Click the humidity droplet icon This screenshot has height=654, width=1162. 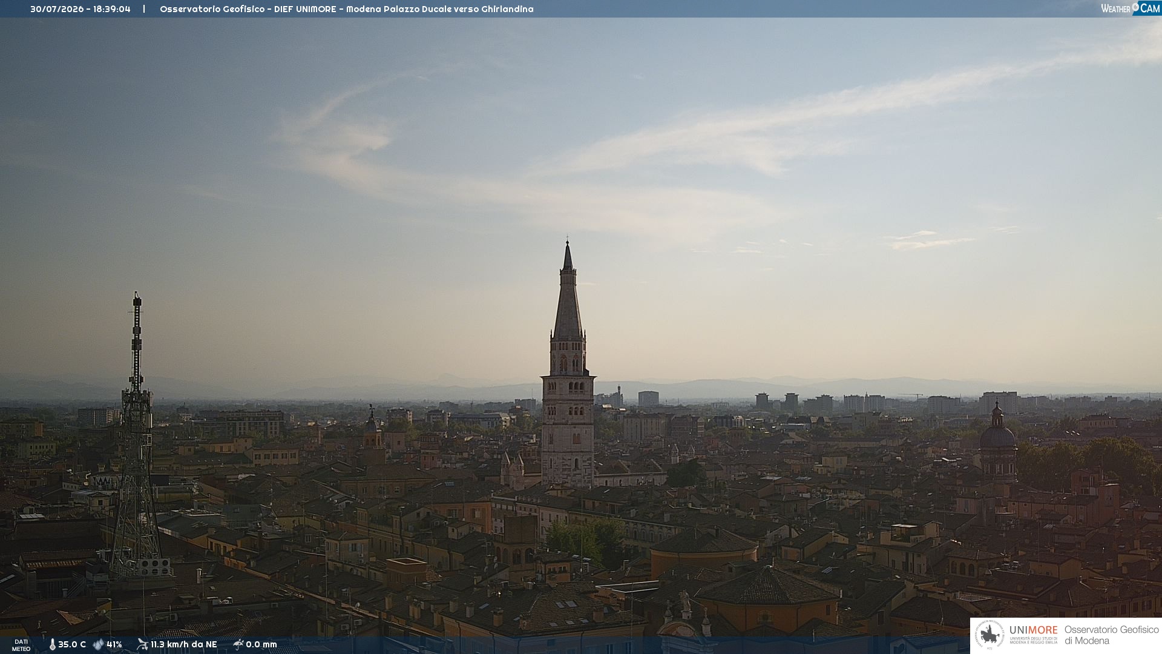pyautogui.click(x=99, y=644)
